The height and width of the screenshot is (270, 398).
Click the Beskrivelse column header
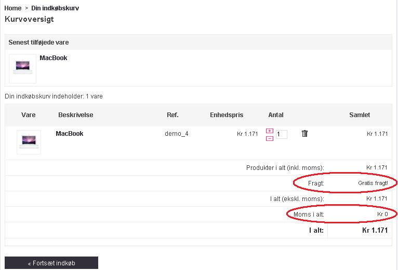(x=76, y=115)
